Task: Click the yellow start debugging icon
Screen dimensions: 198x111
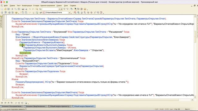Action: tap(16, 13)
